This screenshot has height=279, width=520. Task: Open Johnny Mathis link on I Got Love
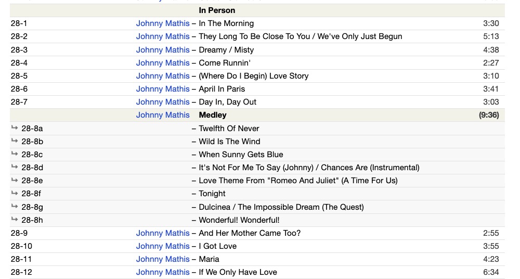coord(162,246)
